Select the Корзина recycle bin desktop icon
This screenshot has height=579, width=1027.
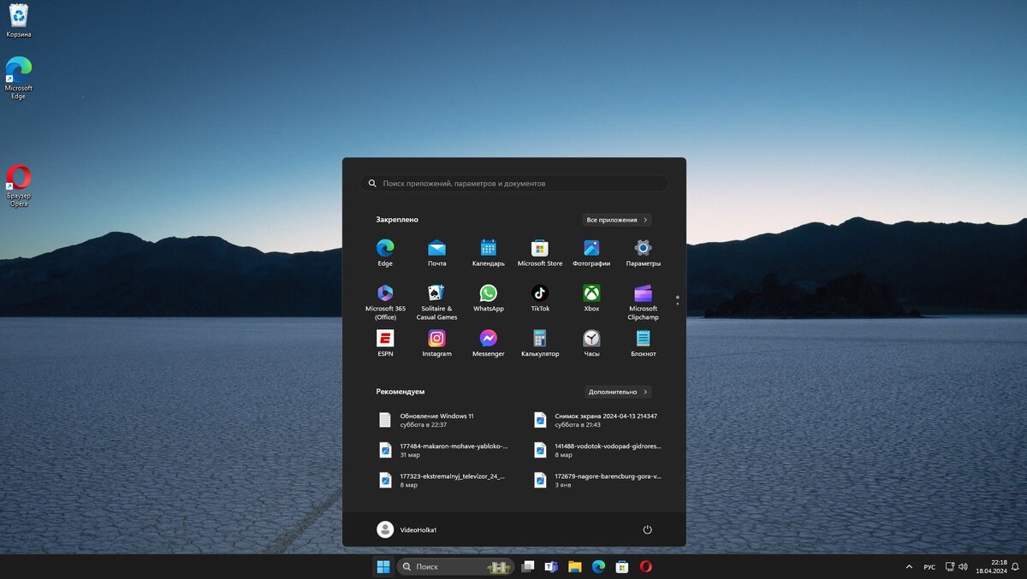(x=18, y=21)
